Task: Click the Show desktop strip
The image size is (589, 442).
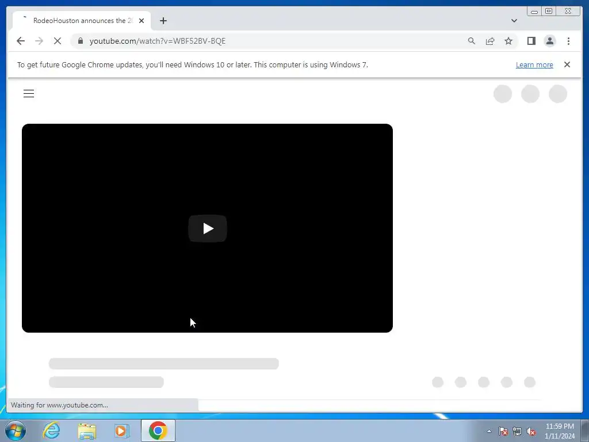Action: pyautogui.click(x=585, y=430)
